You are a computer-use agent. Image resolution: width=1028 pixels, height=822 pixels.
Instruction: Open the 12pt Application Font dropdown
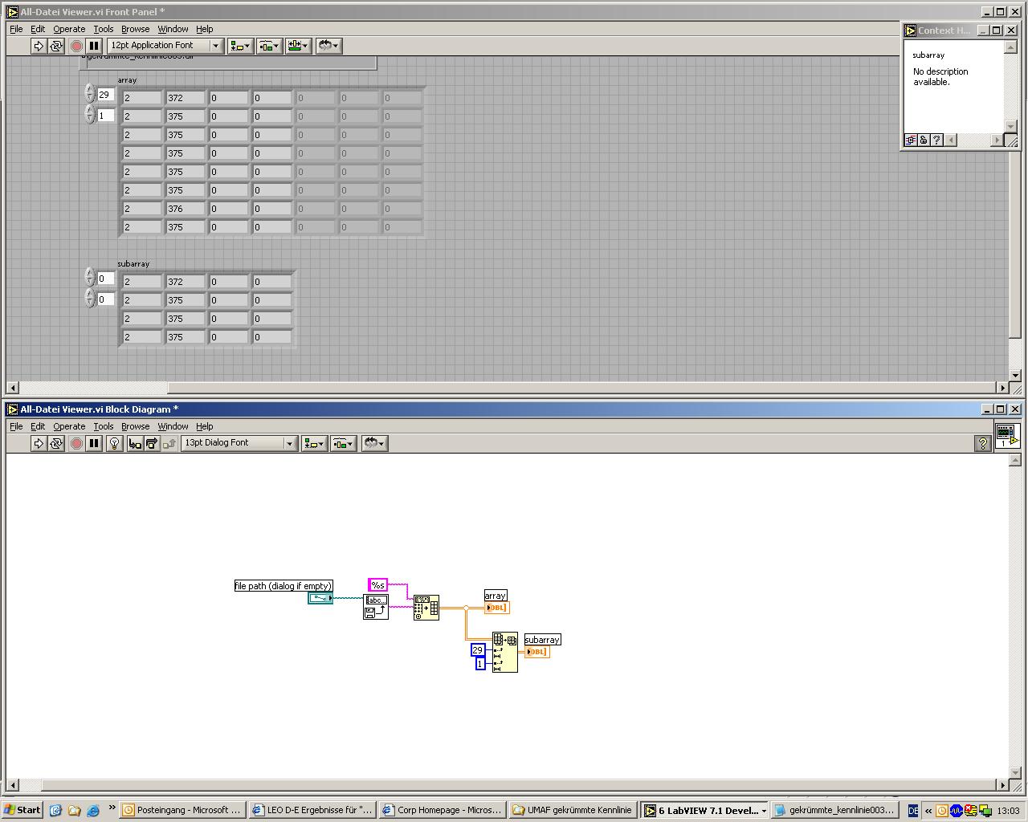[165, 46]
